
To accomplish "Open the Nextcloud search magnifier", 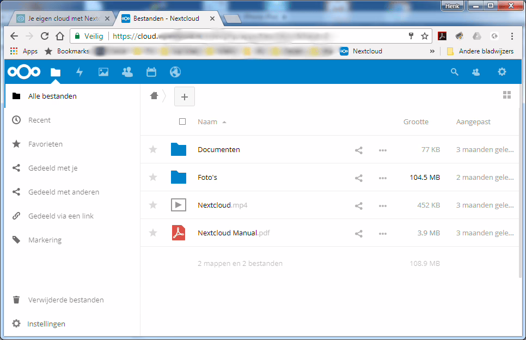I will pyautogui.click(x=454, y=71).
